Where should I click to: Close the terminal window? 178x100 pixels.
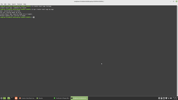point(176,1)
